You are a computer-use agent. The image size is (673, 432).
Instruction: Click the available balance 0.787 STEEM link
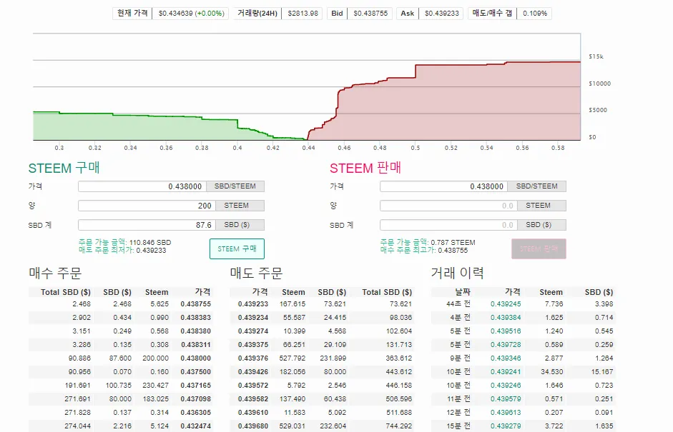[x=452, y=243]
